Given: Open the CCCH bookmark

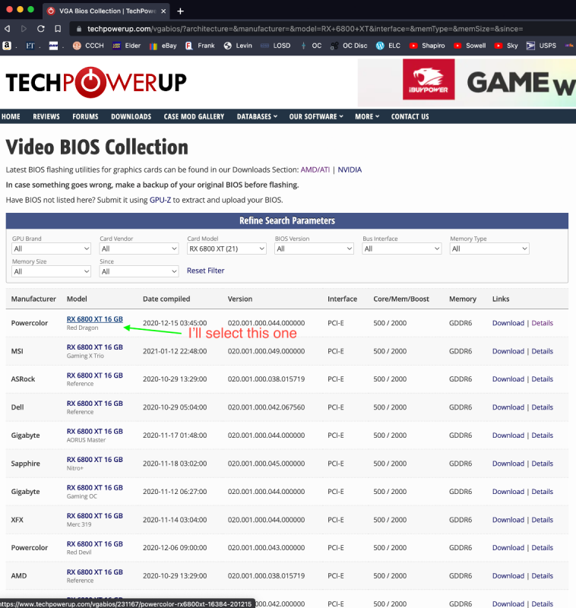Looking at the screenshot, I should click(x=88, y=46).
